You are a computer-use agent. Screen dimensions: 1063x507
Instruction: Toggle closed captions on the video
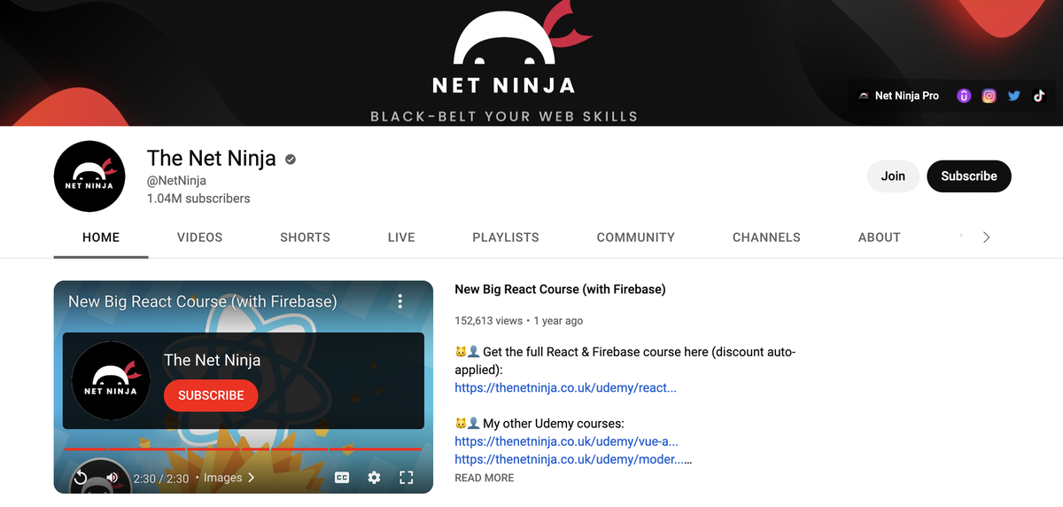coord(342,478)
